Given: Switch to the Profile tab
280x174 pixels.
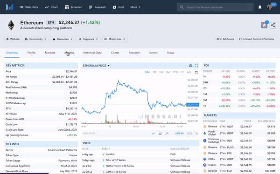Looking at the screenshot, I should pyautogui.click(x=31, y=53).
